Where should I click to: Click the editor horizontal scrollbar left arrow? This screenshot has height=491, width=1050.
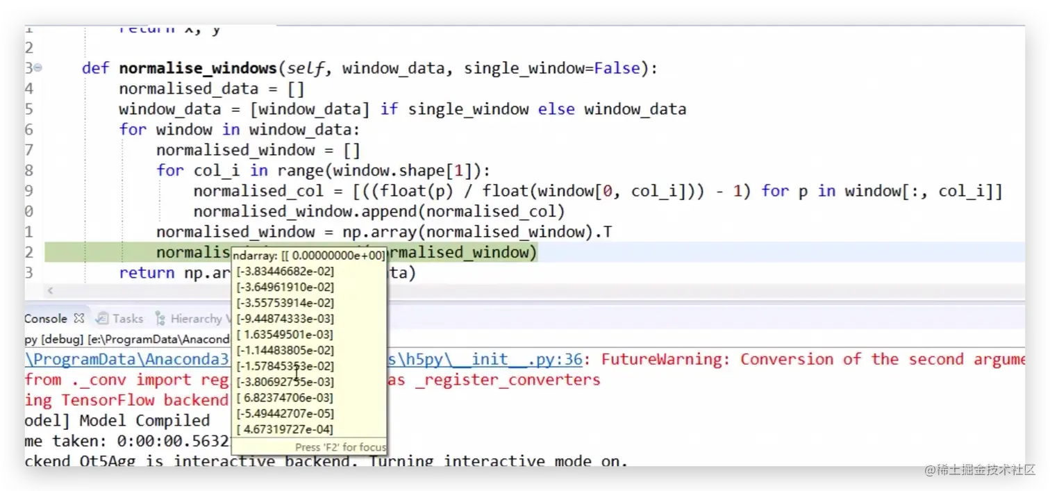point(50,291)
